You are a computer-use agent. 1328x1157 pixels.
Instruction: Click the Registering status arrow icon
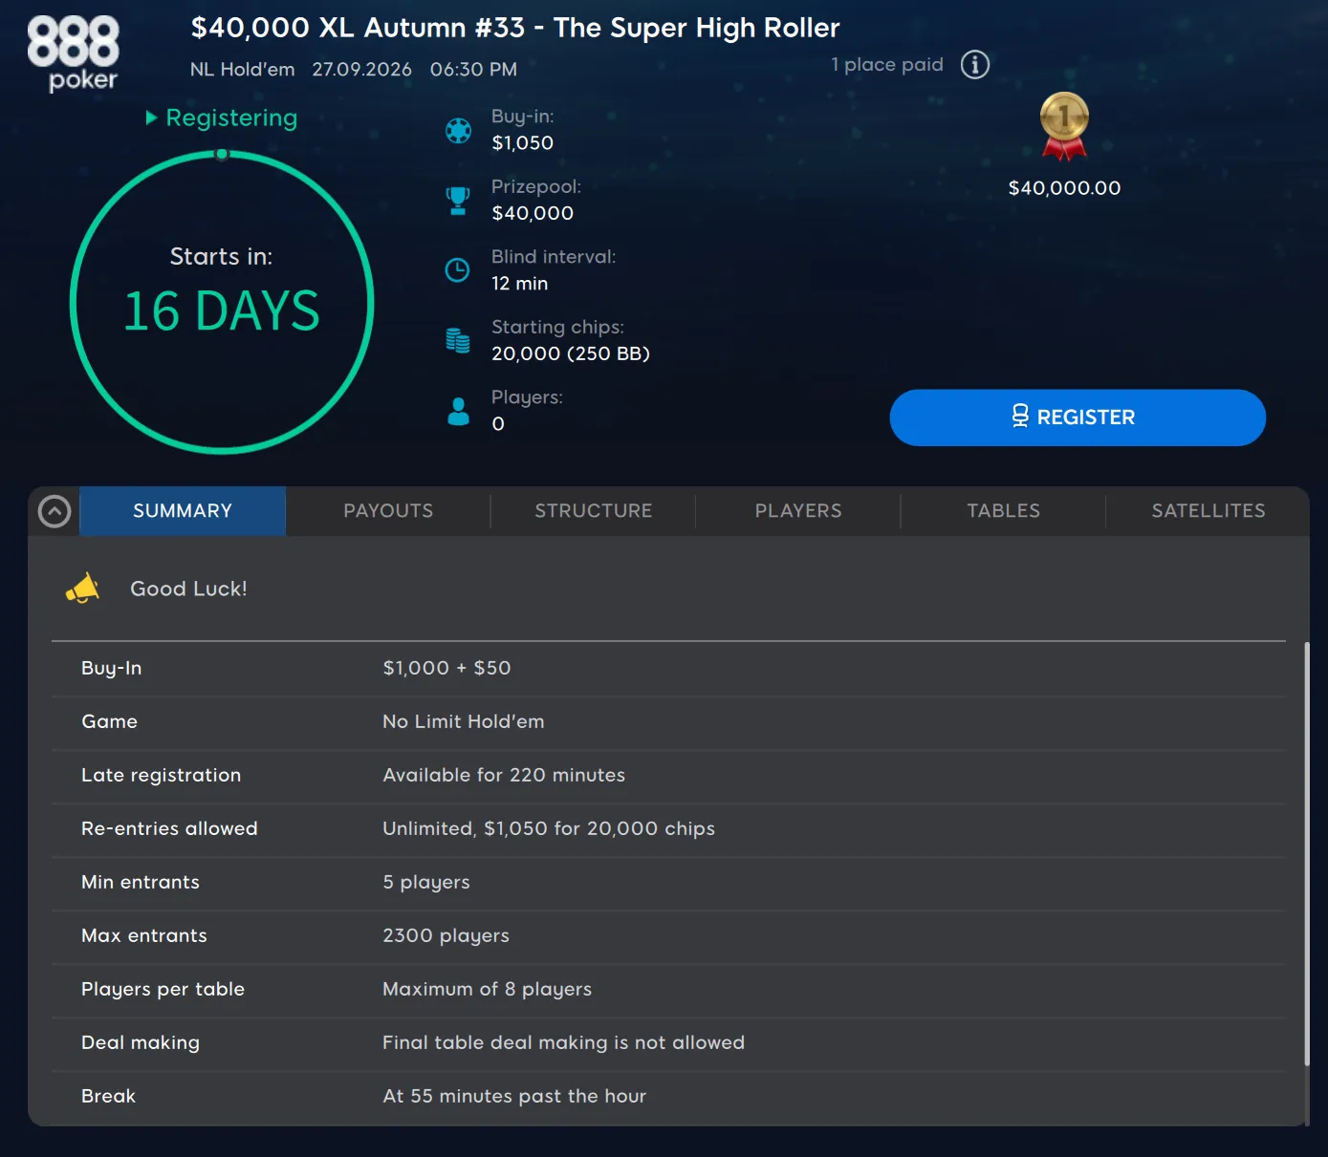pos(151,118)
